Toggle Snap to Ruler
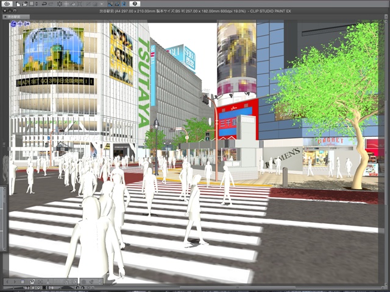The height and width of the screenshot is (292, 390). 110,4
